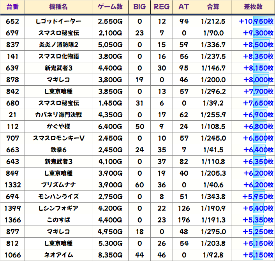Click the 8,350G game count cell

click(x=110, y=255)
